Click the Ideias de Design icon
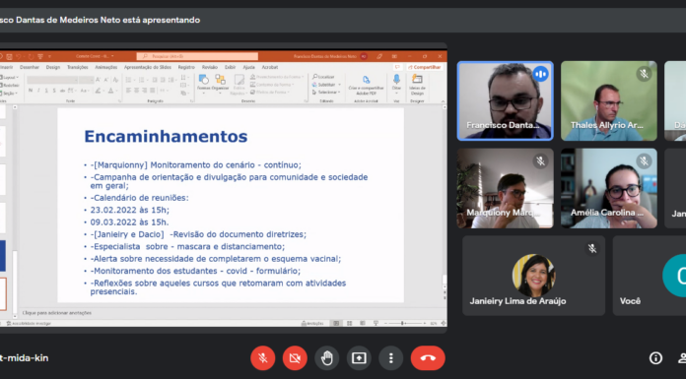The image size is (686, 379). tap(417, 85)
